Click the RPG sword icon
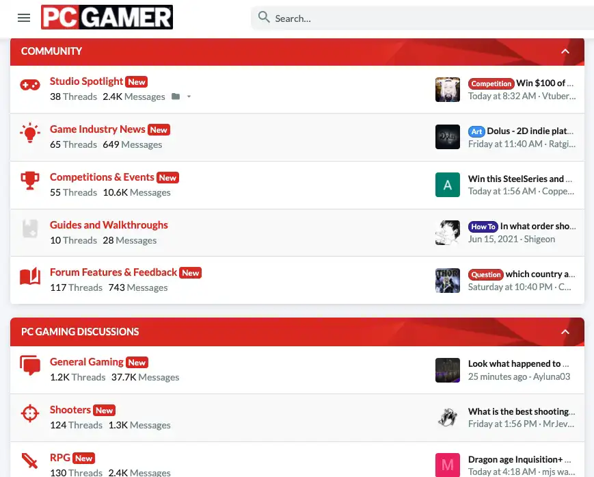 tap(30, 461)
